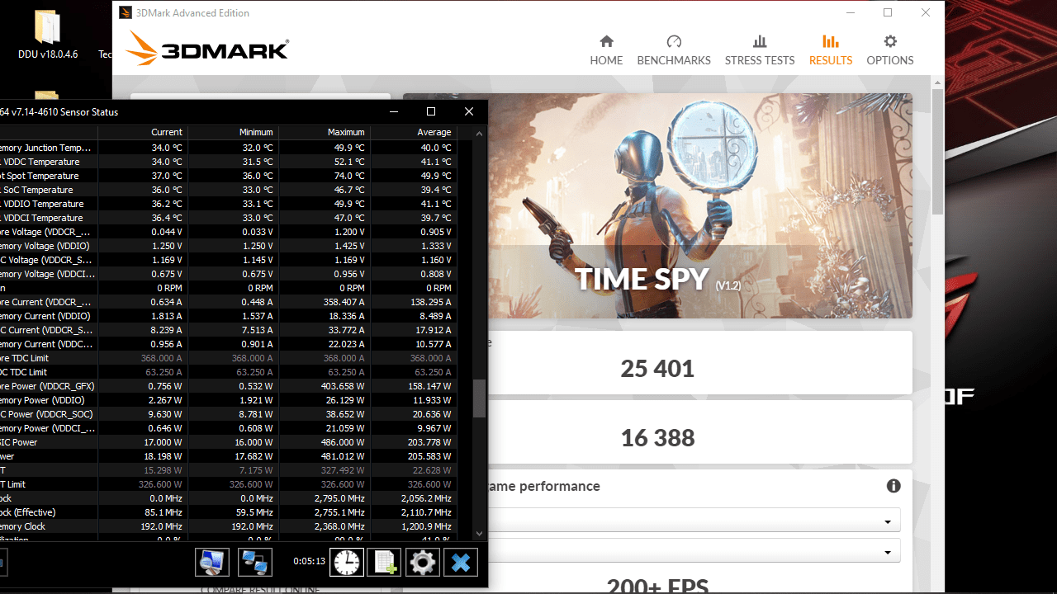This screenshot has height=594, width=1057.
Task: Click the 0:05:13 elapsed time label
Action: coord(309,561)
